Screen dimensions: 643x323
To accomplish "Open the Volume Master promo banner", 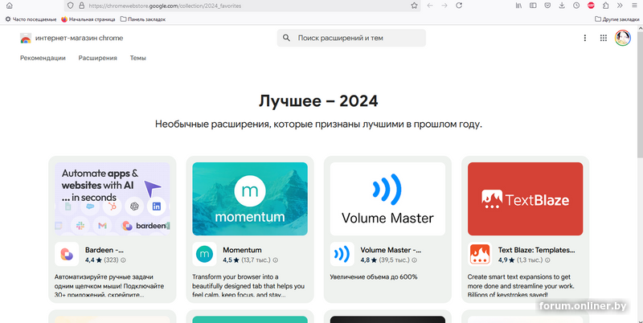I will pyautogui.click(x=387, y=198).
